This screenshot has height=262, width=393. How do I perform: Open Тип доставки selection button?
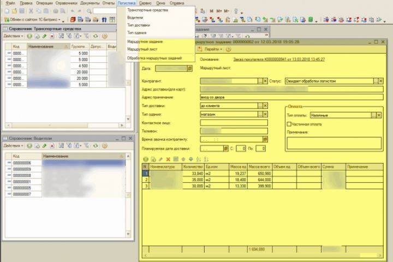coord(260,106)
